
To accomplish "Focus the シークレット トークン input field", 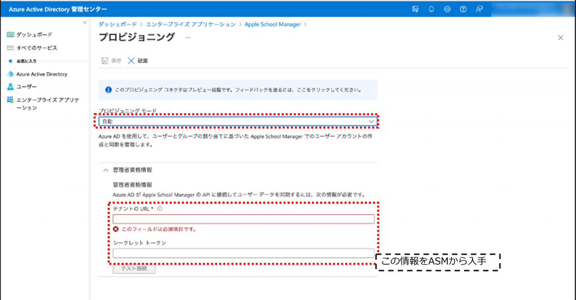I will pyautogui.click(x=244, y=253).
